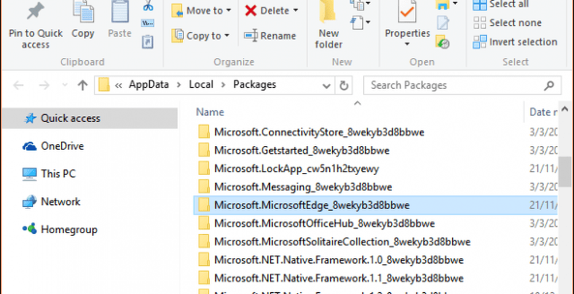The width and height of the screenshot is (574, 294).
Task: Open OneDrive in navigation pane
Action: click(x=53, y=146)
